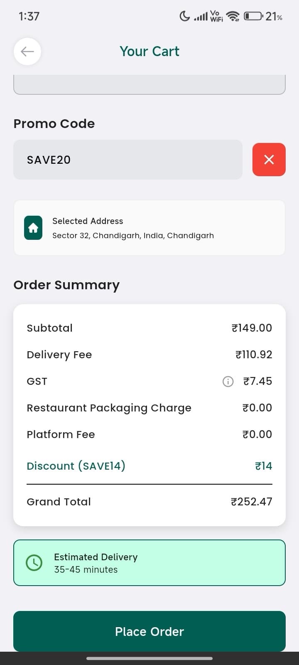Tap the Order Summary heading

(66, 285)
